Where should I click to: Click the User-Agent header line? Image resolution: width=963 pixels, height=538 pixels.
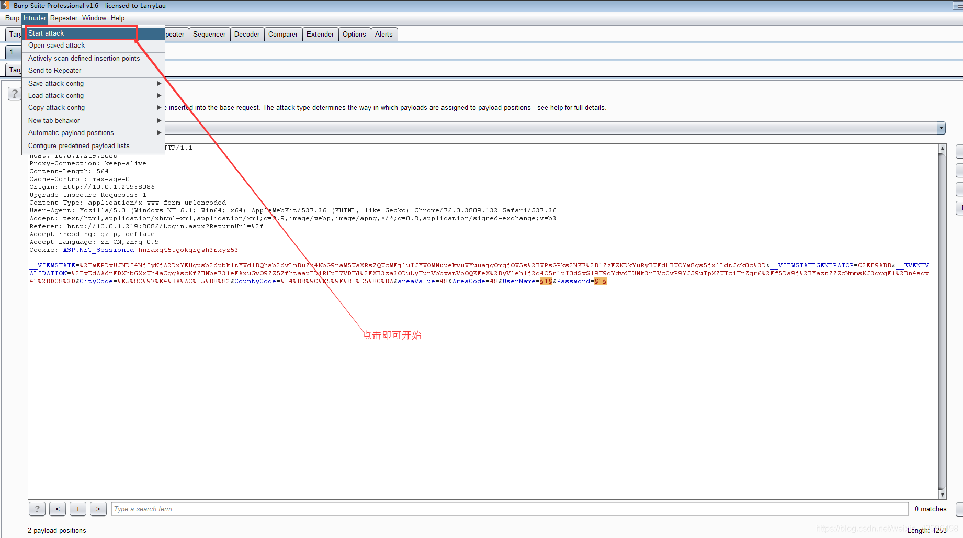(293, 210)
